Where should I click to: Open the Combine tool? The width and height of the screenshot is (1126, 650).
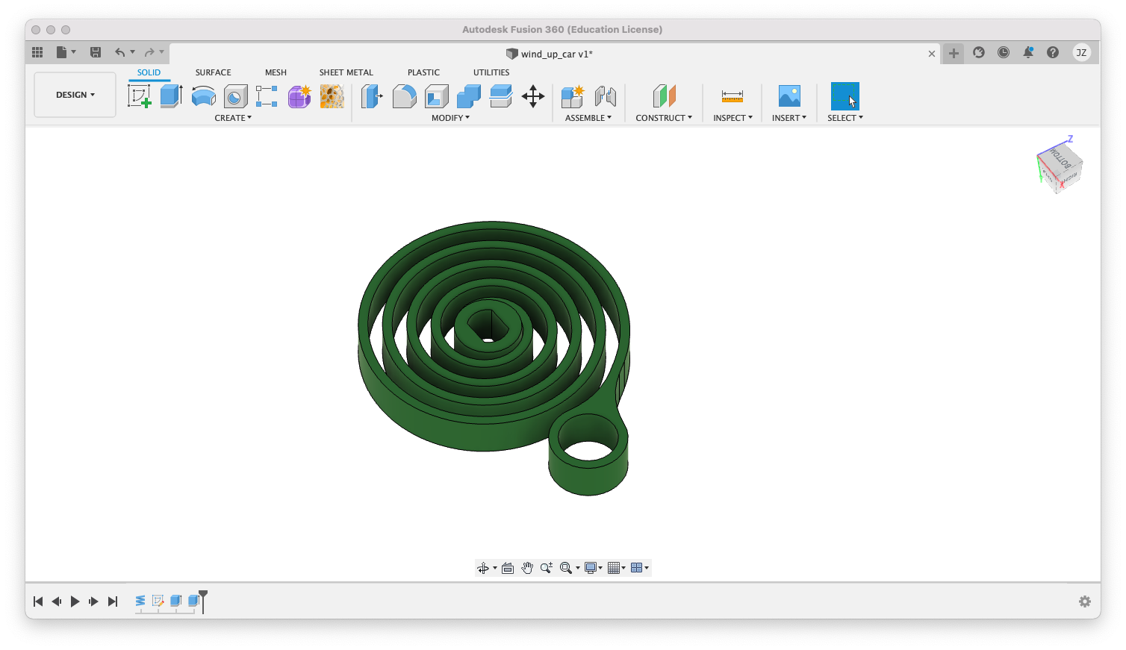pos(469,96)
